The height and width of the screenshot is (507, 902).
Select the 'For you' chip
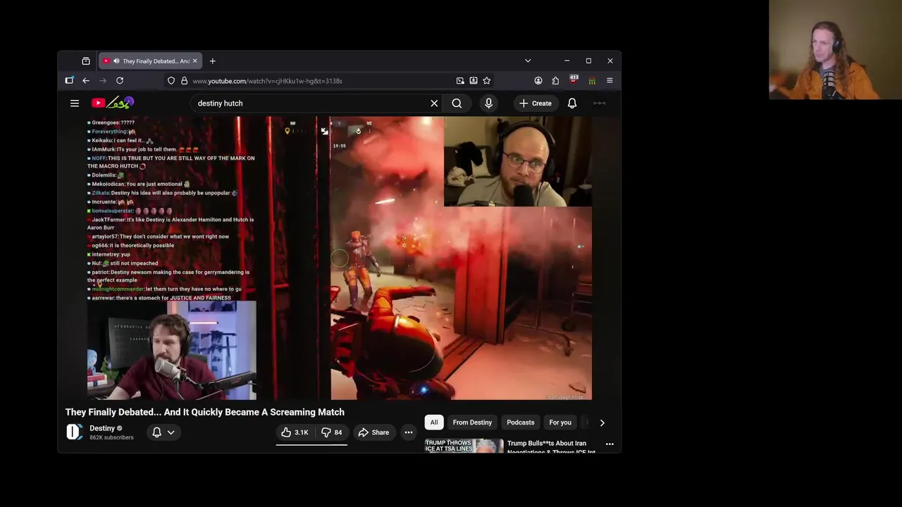[x=560, y=423]
